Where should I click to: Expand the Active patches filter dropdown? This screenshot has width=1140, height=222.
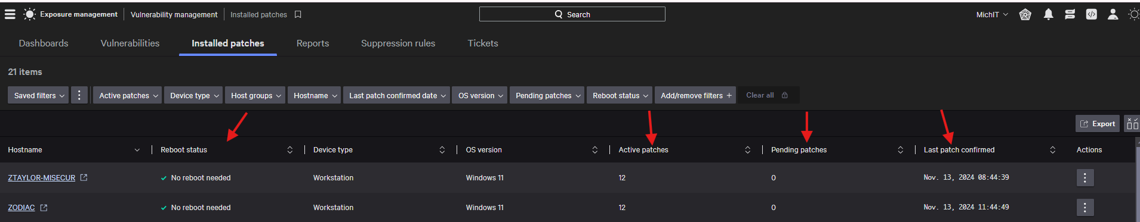(x=127, y=95)
